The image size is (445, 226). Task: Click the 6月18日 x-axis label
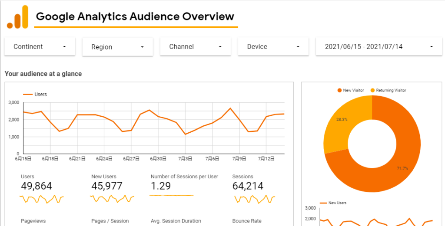pos(50,159)
